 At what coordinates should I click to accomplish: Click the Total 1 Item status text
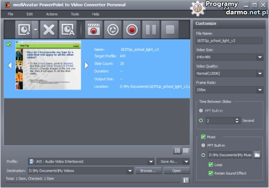click(x=30, y=179)
